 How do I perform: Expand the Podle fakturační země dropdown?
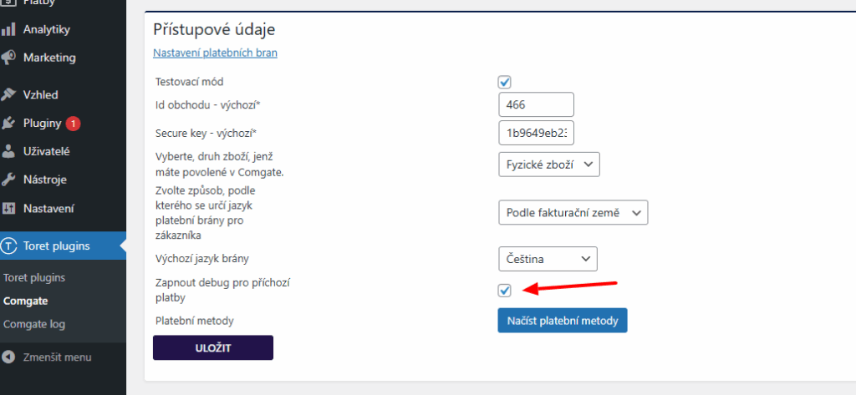click(573, 213)
